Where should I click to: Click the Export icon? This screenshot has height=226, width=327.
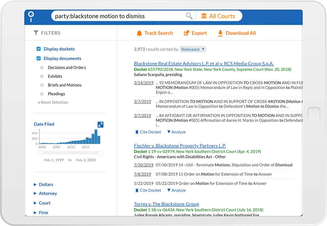pyautogui.click(x=186, y=33)
